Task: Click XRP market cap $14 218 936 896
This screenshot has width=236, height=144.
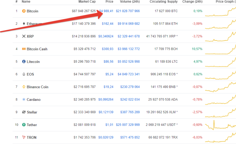Action: (x=84, y=36)
